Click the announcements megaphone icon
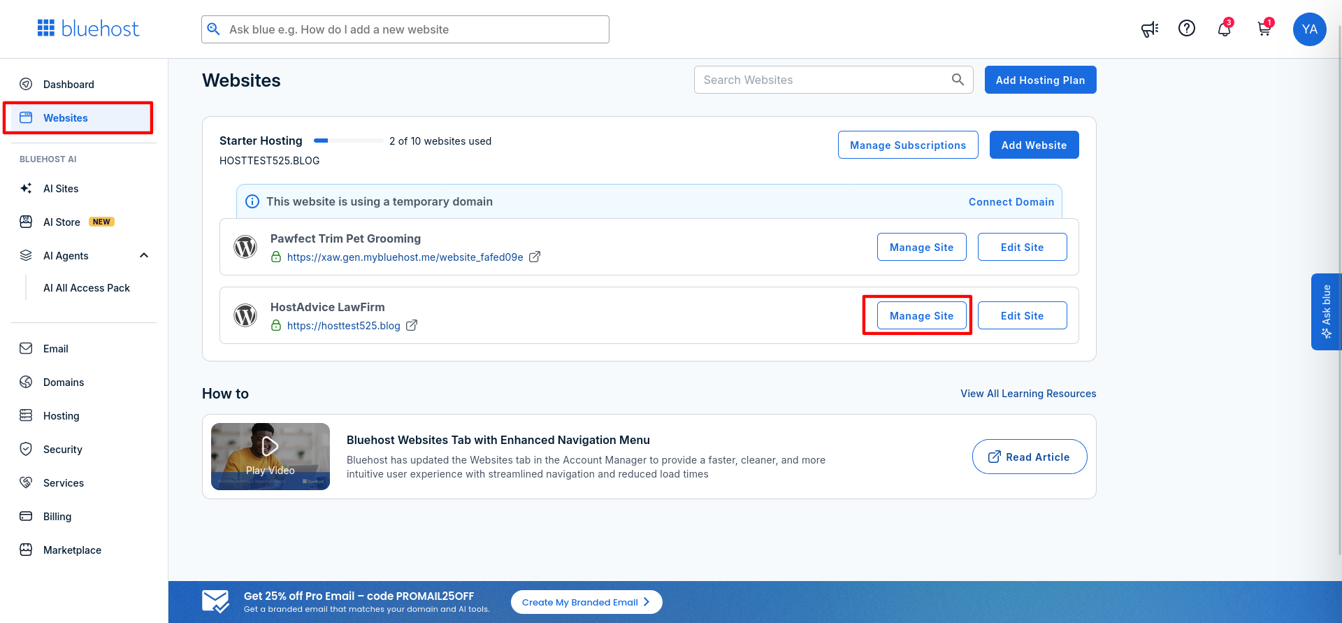This screenshot has width=1342, height=623. coord(1150,29)
